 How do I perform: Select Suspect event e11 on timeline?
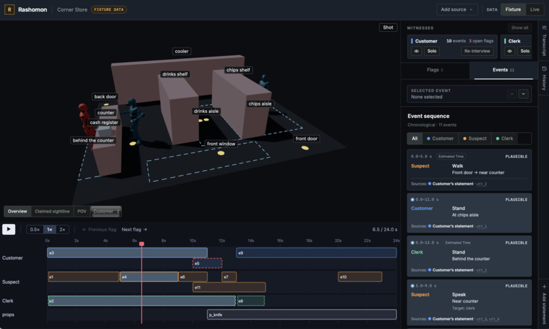click(x=230, y=287)
